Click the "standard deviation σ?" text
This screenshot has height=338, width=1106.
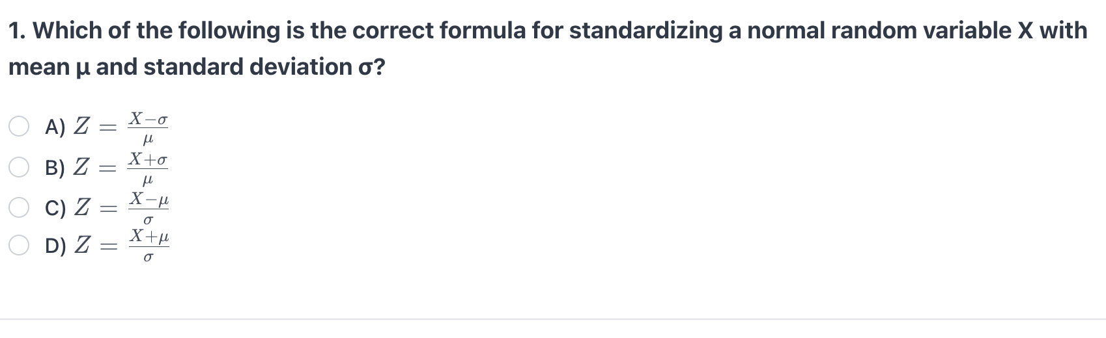pos(264,66)
